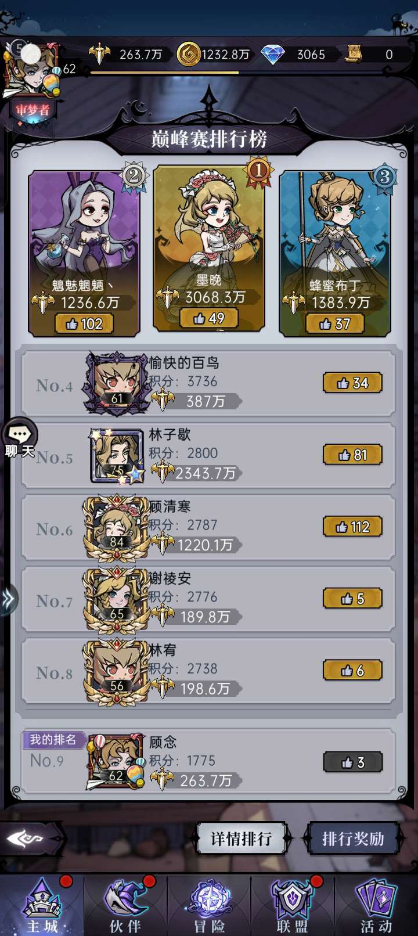Switch to 冒险 tab
The height and width of the screenshot is (936, 418).
click(209, 906)
